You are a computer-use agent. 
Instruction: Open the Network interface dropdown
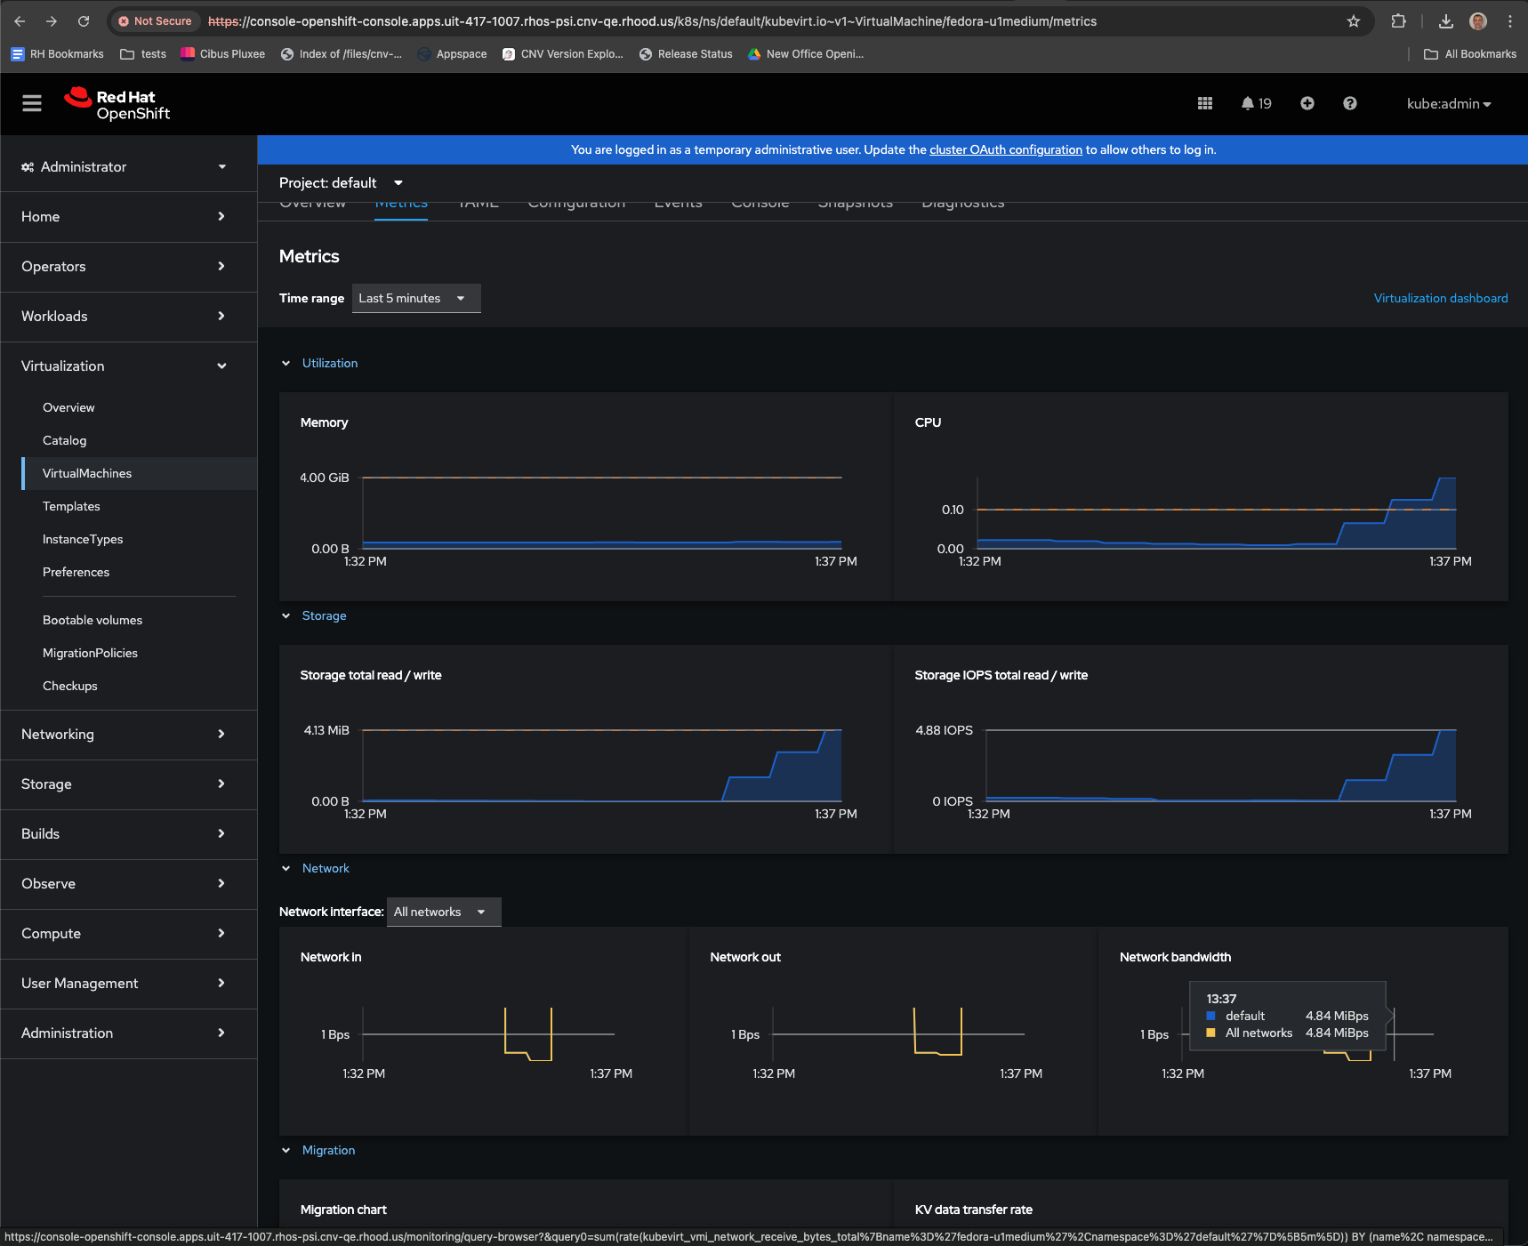click(443, 912)
